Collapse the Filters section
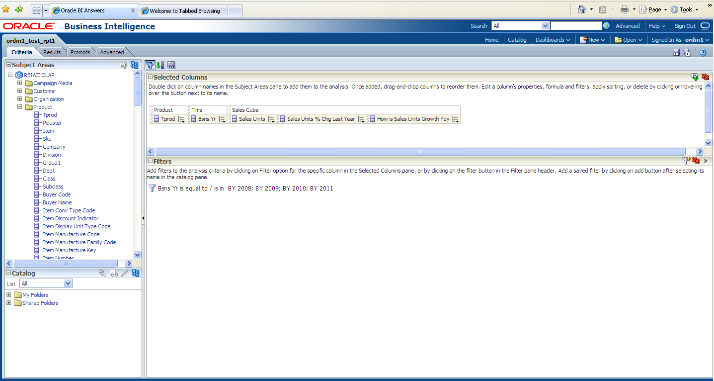This screenshot has height=381, width=714. pyautogui.click(x=150, y=161)
